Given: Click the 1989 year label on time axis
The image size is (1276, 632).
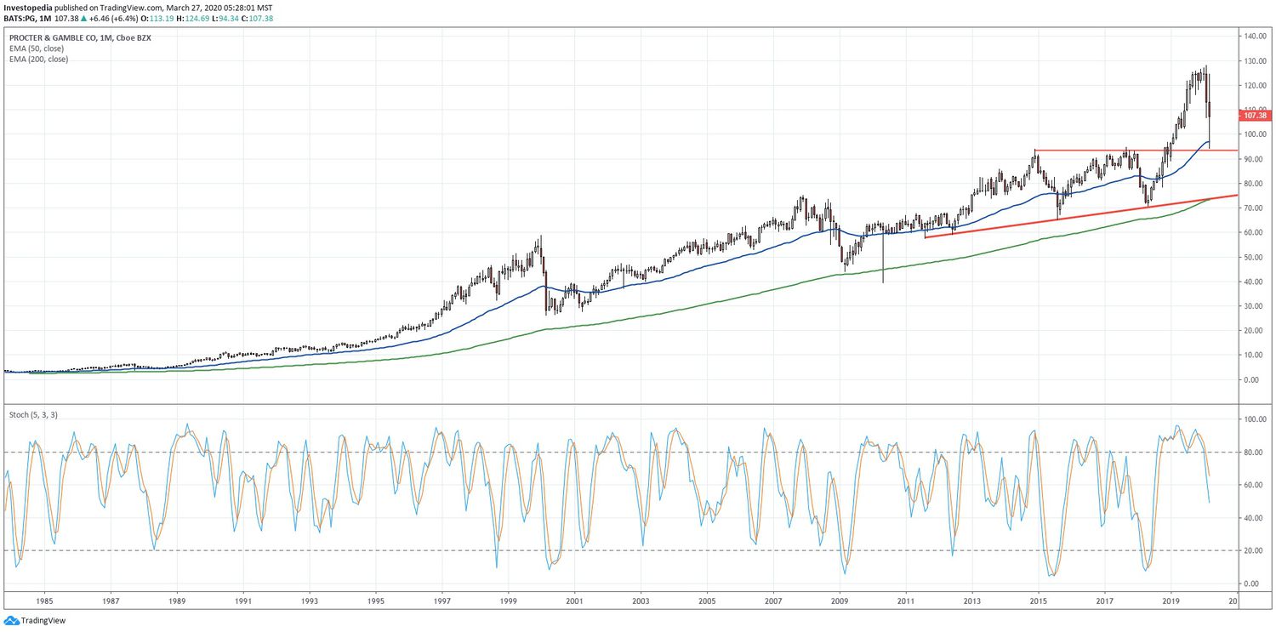Looking at the screenshot, I should (x=177, y=601).
